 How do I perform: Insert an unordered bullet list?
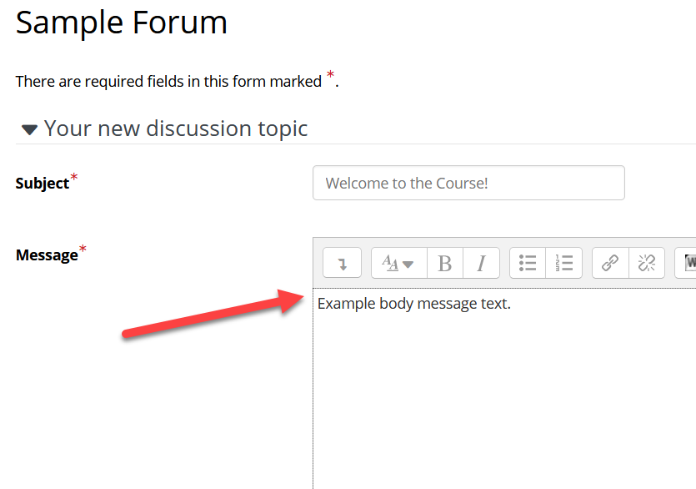pyautogui.click(x=528, y=263)
